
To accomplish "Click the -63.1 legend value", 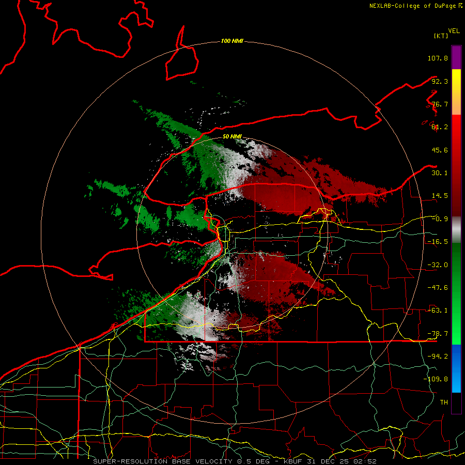I will coord(438,311).
